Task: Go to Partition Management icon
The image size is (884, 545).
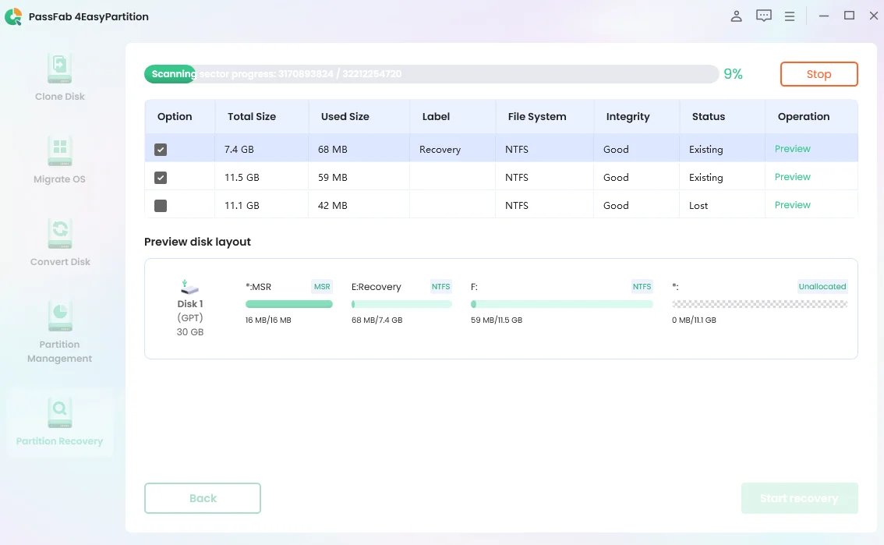Action: tap(60, 317)
